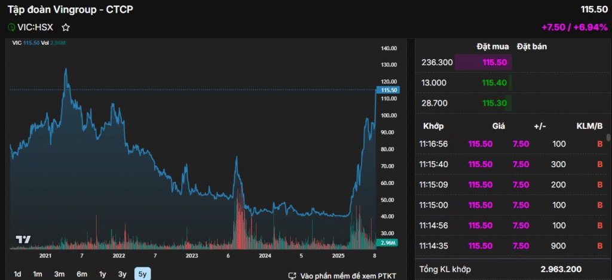Click the VIC:HSX ticker symbol
Viewport: 612px width, 280px height.
pos(35,27)
